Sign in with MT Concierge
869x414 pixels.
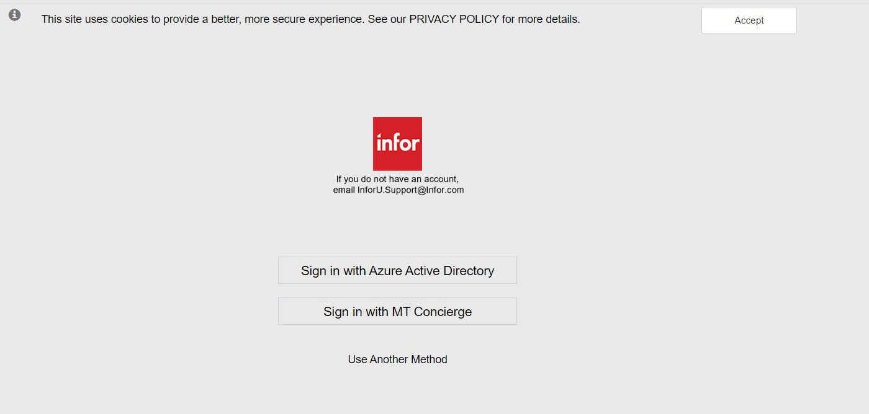[x=397, y=312]
